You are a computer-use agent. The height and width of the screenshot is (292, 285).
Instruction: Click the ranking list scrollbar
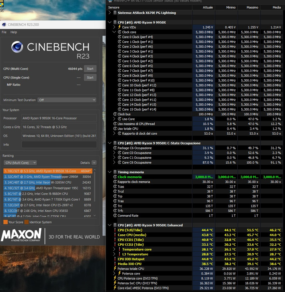pyautogui.click(x=95, y=186)
